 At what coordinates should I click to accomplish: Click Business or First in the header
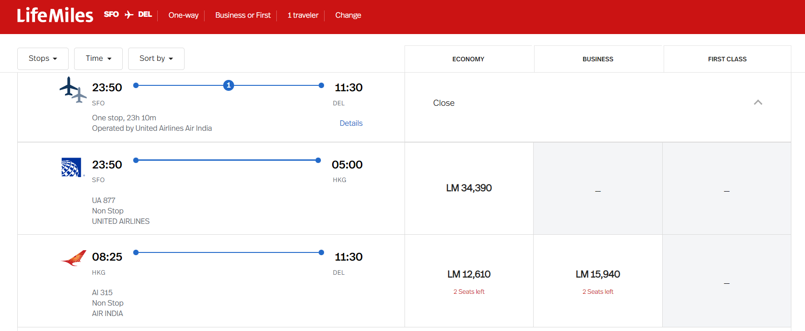click(x=243, y=15)
